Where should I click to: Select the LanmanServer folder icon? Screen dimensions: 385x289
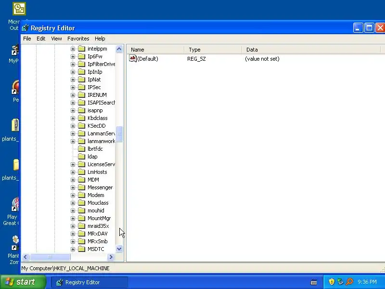coord(81,134)
